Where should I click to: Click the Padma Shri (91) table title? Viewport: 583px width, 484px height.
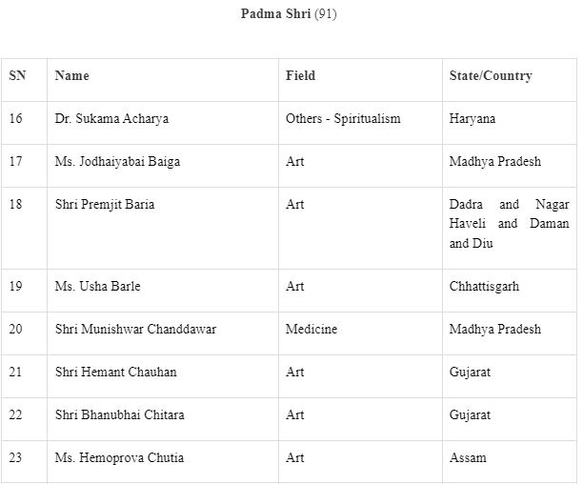point(289,14)
